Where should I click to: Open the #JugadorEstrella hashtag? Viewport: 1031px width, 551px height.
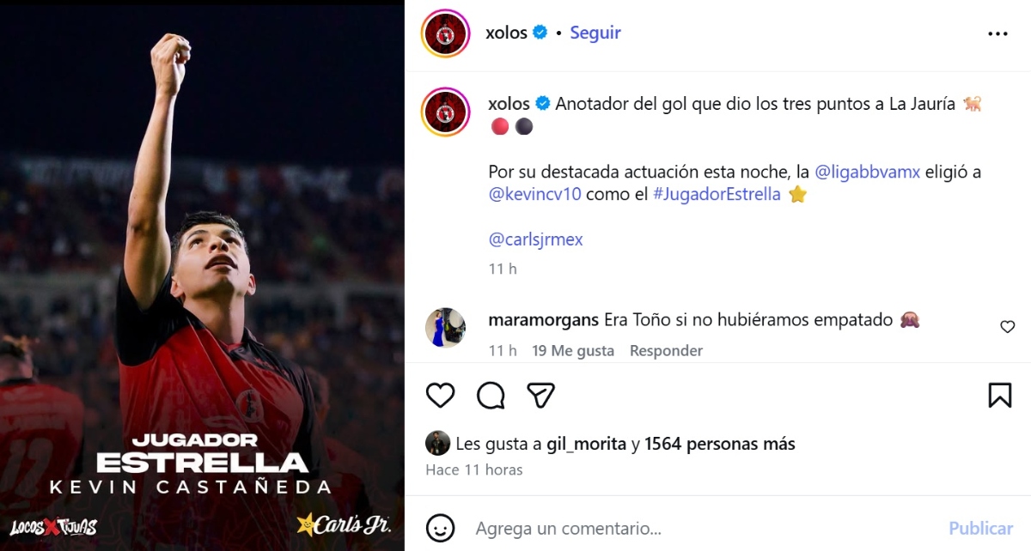pos(717,194)
